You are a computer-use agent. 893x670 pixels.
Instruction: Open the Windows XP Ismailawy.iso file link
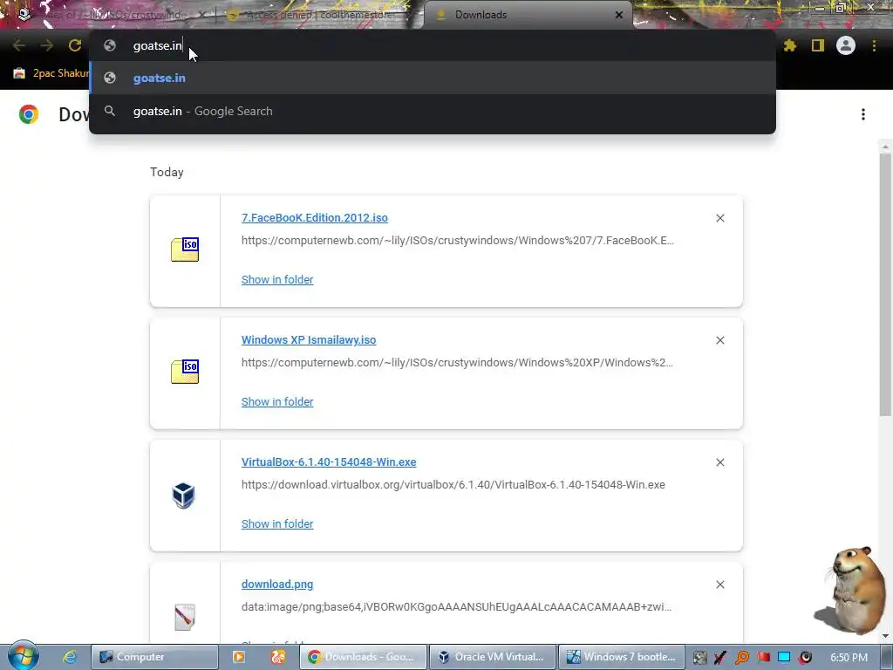(309, 339)
